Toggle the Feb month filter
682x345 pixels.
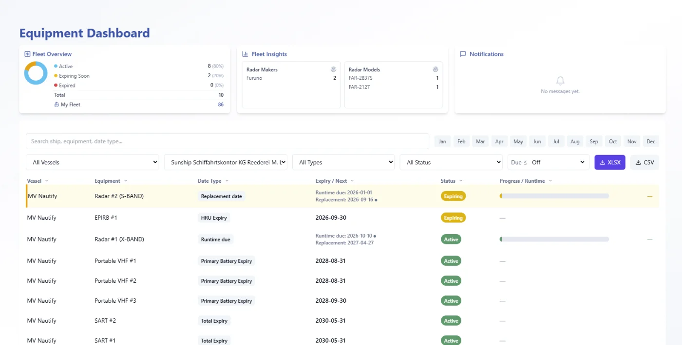coord(461,141)
